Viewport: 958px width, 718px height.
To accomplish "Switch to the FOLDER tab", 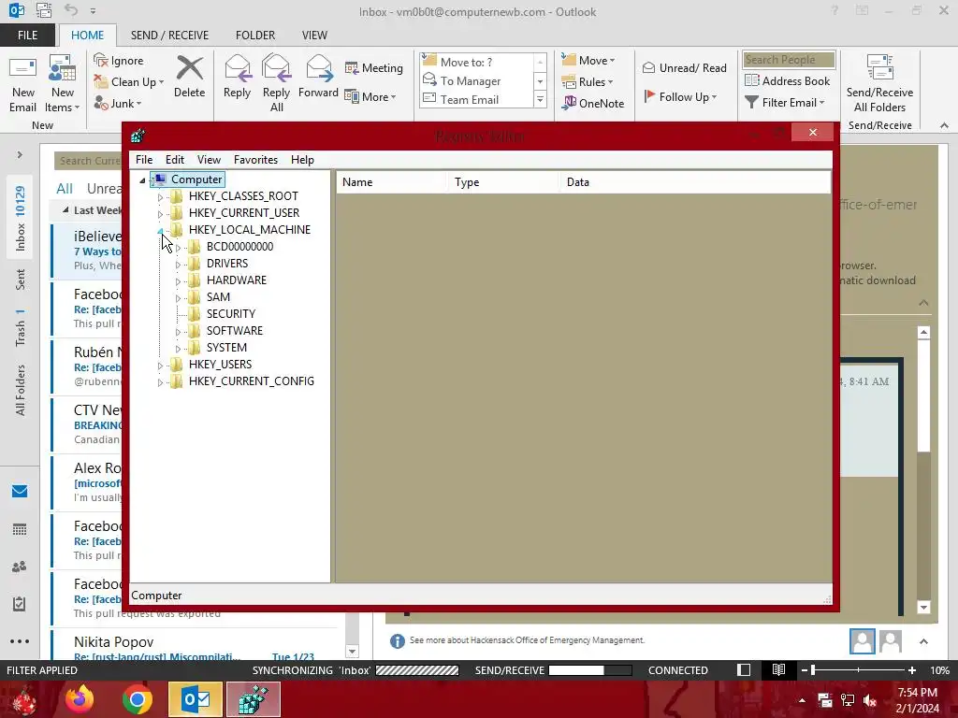I will click(255, 36).
